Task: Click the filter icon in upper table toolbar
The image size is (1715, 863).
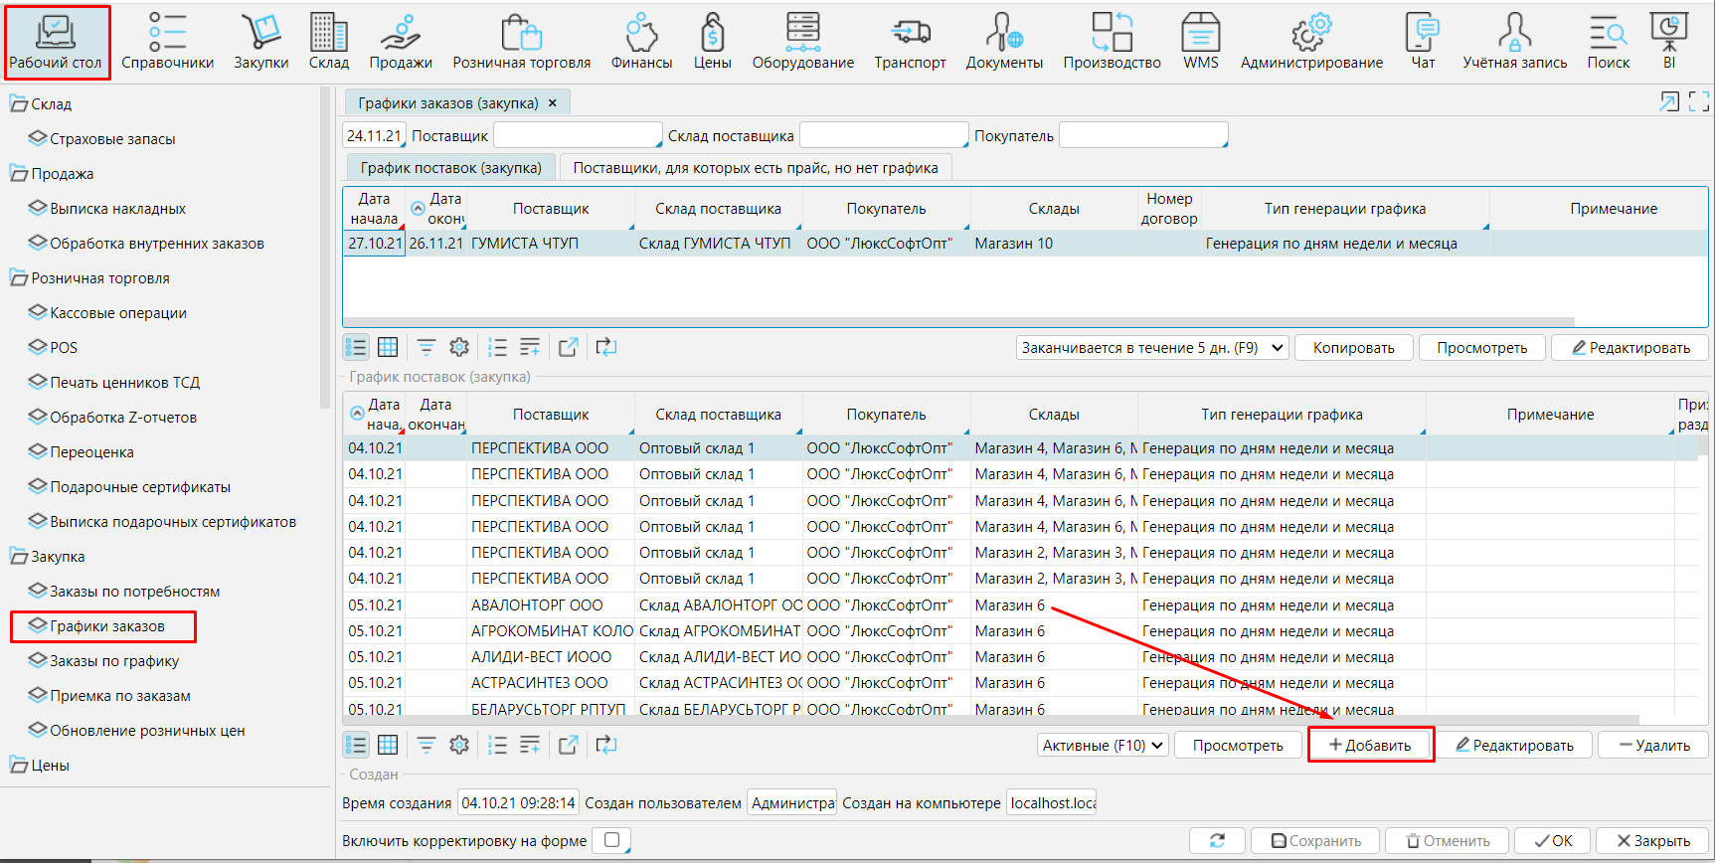Action: tap(426, 347)
